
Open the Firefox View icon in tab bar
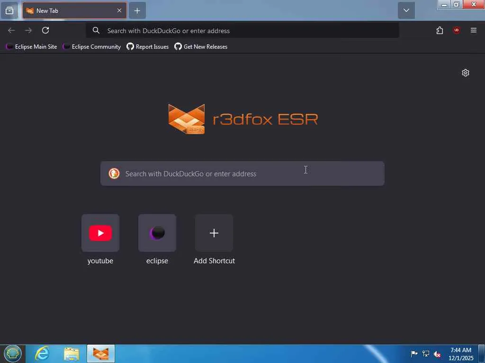(x=9, y=11)
